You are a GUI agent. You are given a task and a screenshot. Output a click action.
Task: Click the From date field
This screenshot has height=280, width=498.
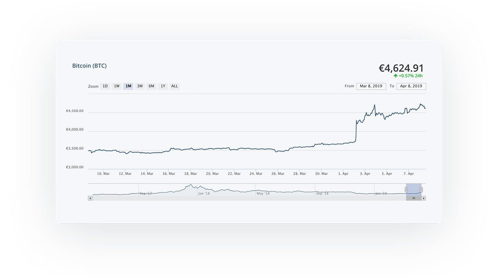(371, 86)
